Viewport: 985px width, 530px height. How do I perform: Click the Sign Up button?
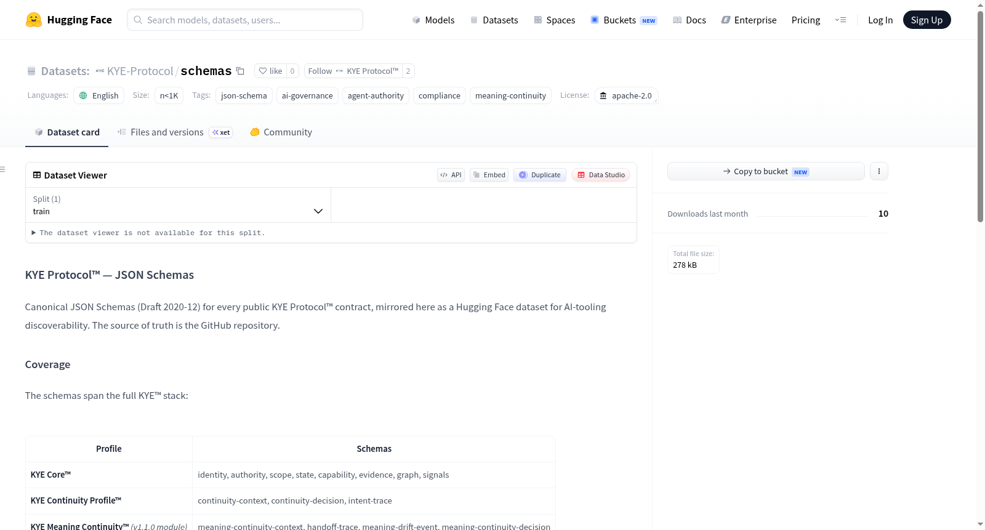point(927,20)
